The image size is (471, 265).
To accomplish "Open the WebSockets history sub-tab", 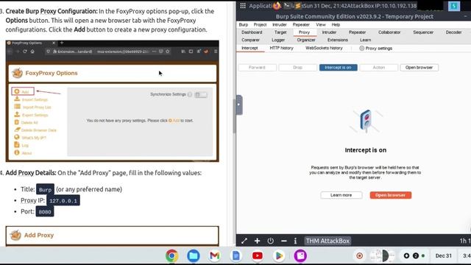I will point(324,48).
